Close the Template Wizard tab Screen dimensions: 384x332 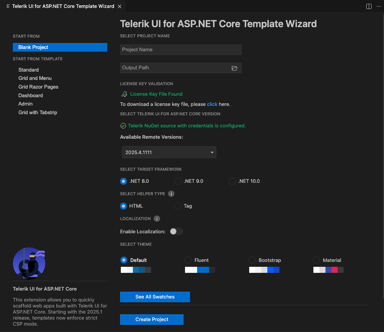coord(120,6)
